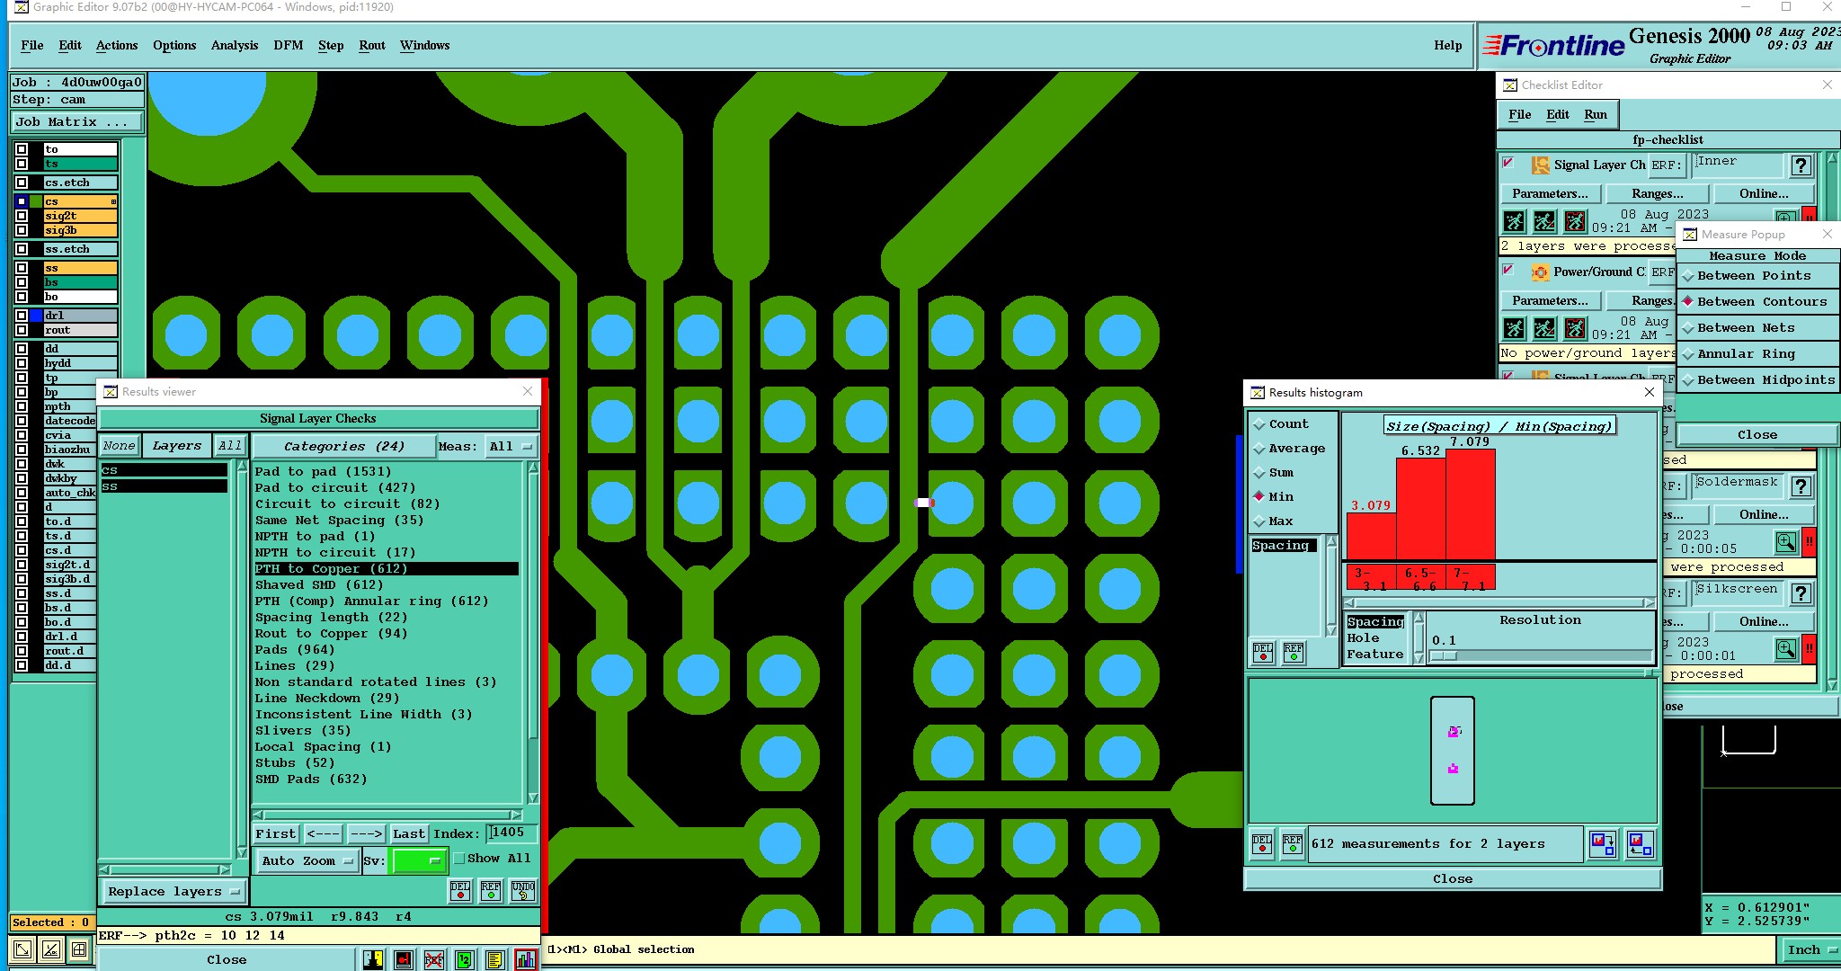The width and height of the screenshot is (1841, 971).
Task: Open the Windows menu
Action: tap(424, 46)
